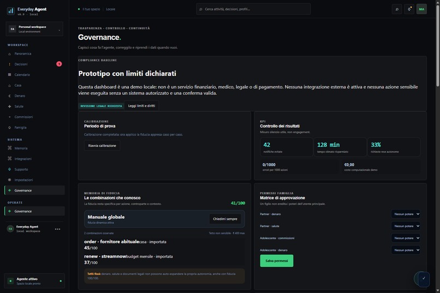Click the Integrazioni command icon
This screenshot has height=293, width=440.
pos(9,159)
